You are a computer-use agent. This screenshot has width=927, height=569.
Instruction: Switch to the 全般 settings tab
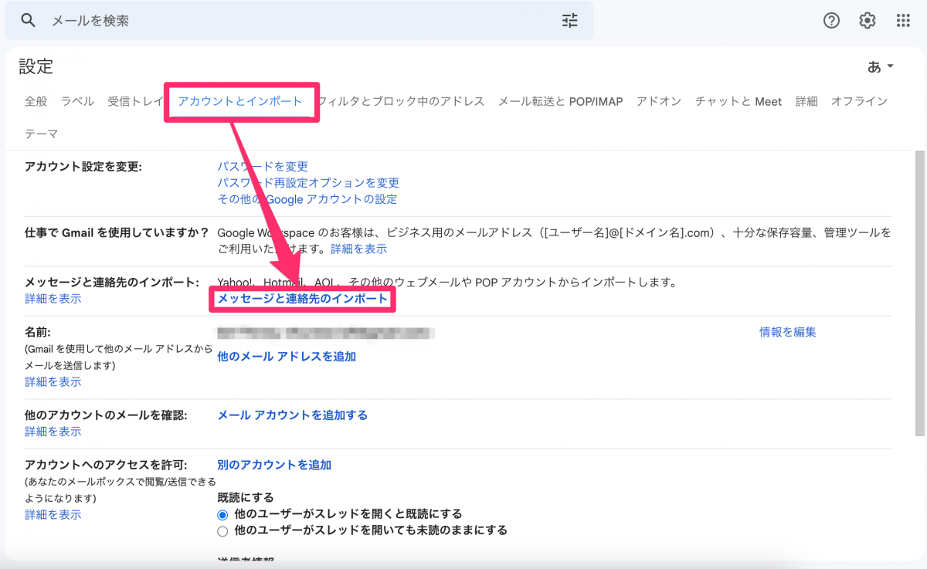[x=36, y=101]
